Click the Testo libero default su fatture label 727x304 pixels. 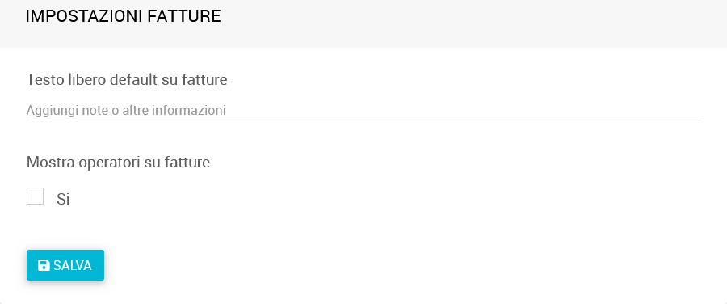[127, 80]
